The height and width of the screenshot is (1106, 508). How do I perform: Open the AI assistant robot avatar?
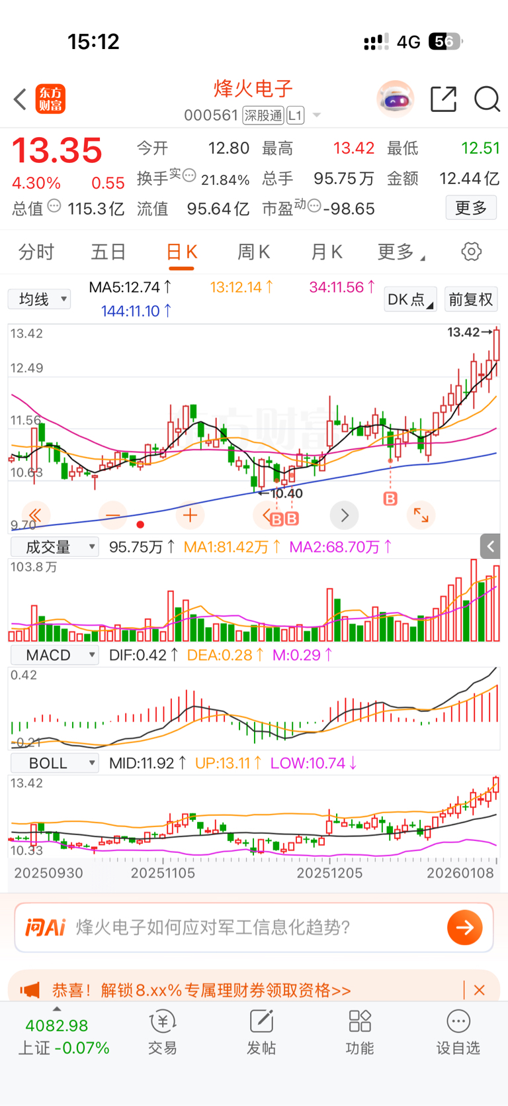pos(396,99)
